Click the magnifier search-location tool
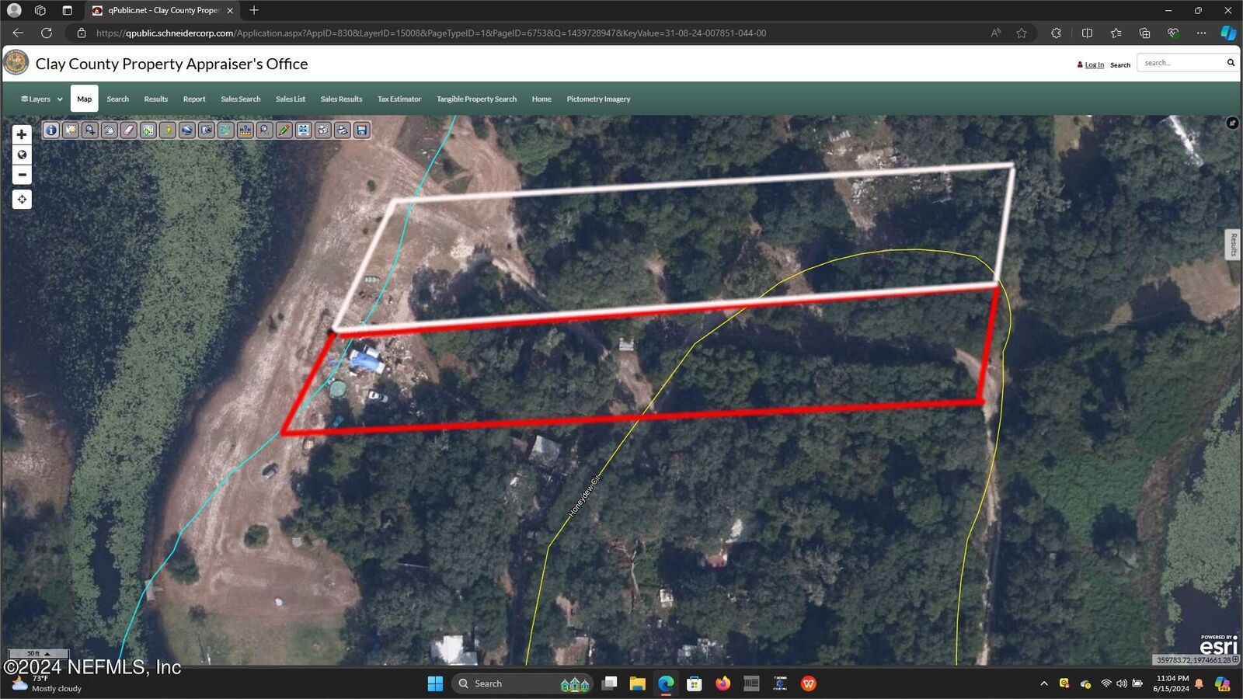Viewport: 1243px width, 699px height. click(x=265, y=130)
